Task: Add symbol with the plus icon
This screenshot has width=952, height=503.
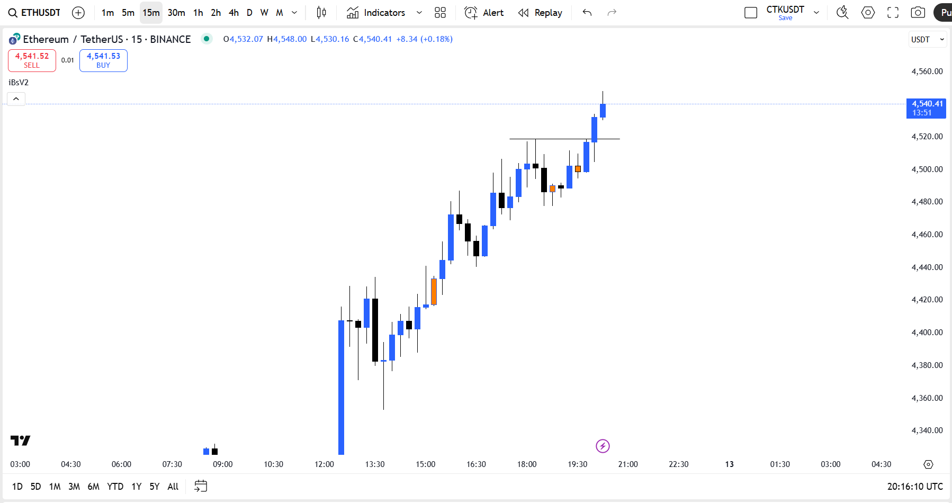Action: [78, 13]
